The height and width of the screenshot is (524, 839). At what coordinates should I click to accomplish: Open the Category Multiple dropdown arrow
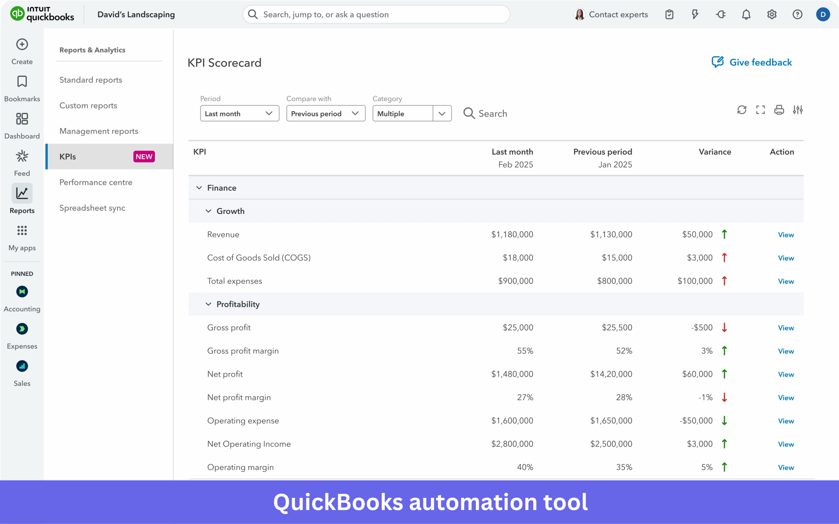point(442,113)
